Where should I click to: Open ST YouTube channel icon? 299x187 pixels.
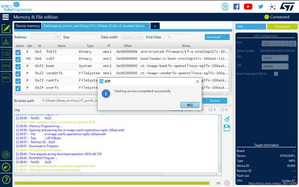(x=248, y=7)
